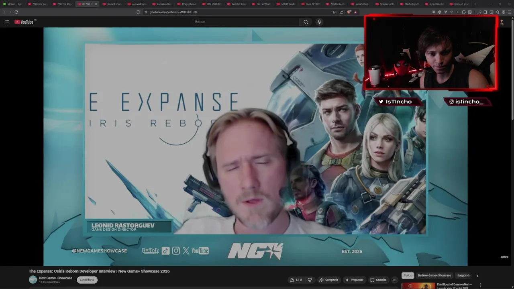
Task: Open browser extensions puzzle icon
Action: tap(464, 12)
